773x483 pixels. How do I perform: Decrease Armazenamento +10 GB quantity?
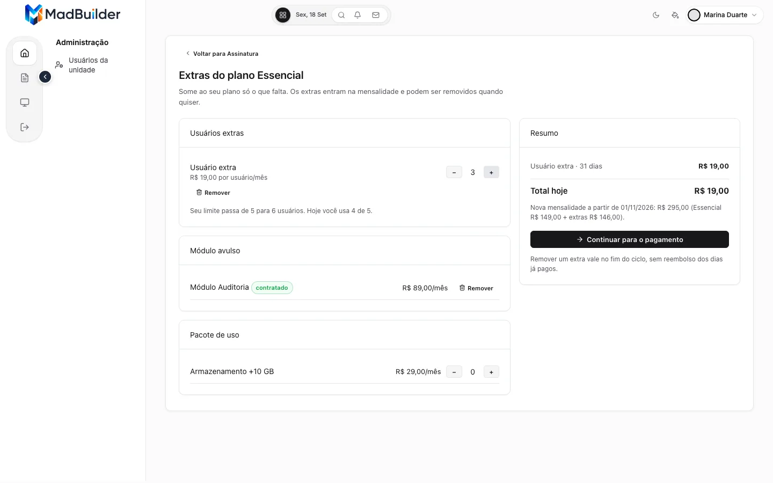click(x=454, y=372)
